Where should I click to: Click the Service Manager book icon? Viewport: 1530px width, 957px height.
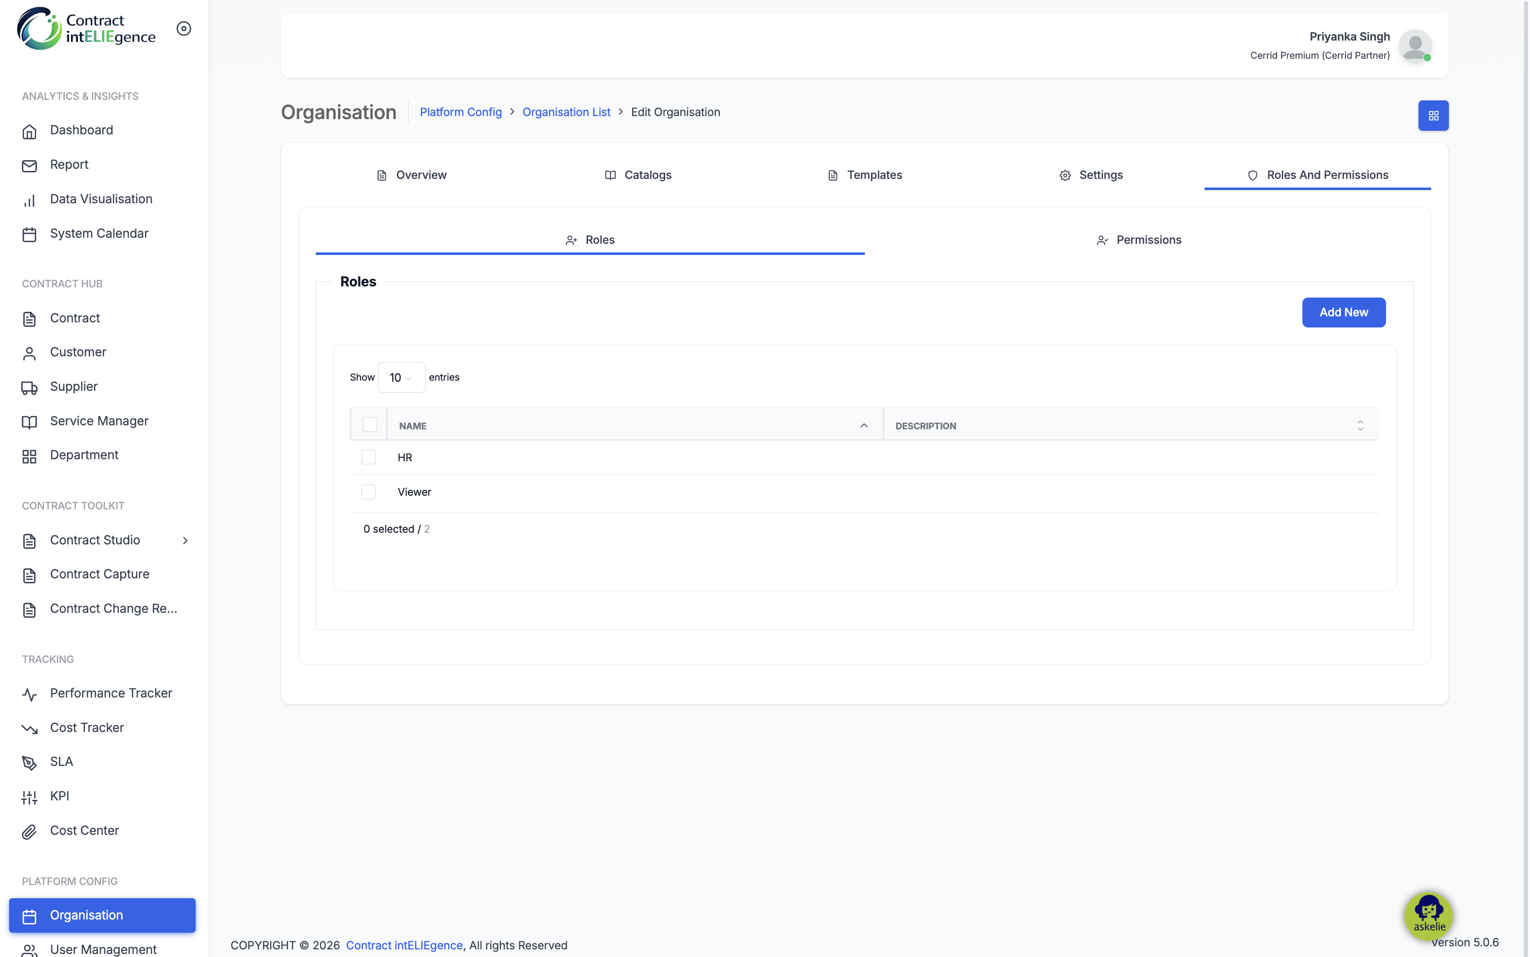tap(29, 422)
